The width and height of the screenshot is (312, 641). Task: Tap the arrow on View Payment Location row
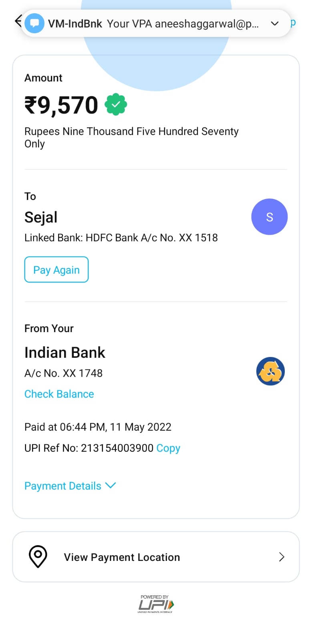(x=282, y=557)
